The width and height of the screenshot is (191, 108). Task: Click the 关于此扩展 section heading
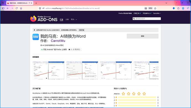point(37,89)
